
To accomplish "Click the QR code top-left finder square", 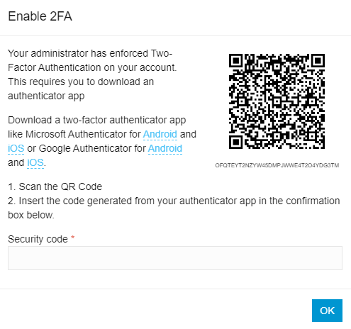I will pos(235,60).
